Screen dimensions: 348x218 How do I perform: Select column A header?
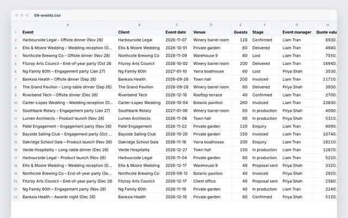coord(68,25)
